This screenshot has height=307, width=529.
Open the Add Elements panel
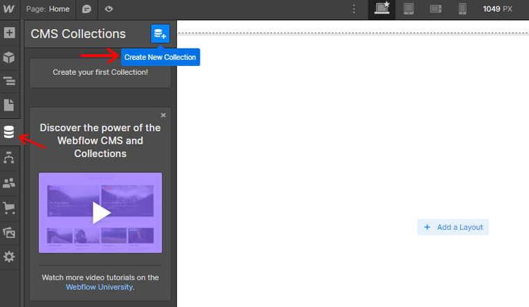pos(9,33)
